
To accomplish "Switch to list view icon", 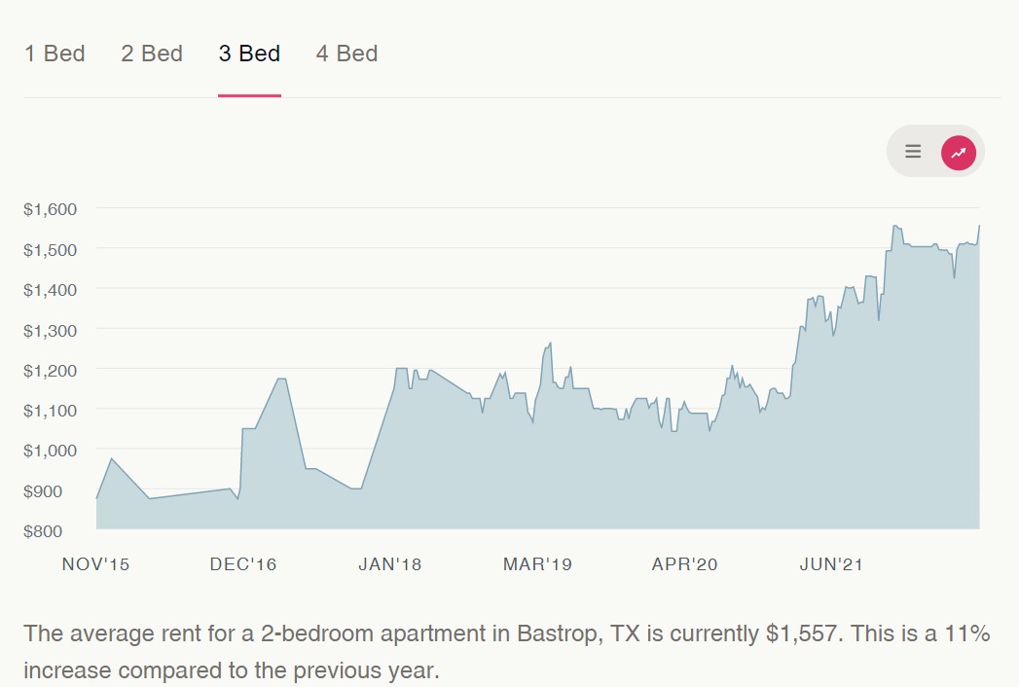I will pyautogui.click(x=913, y=152).
